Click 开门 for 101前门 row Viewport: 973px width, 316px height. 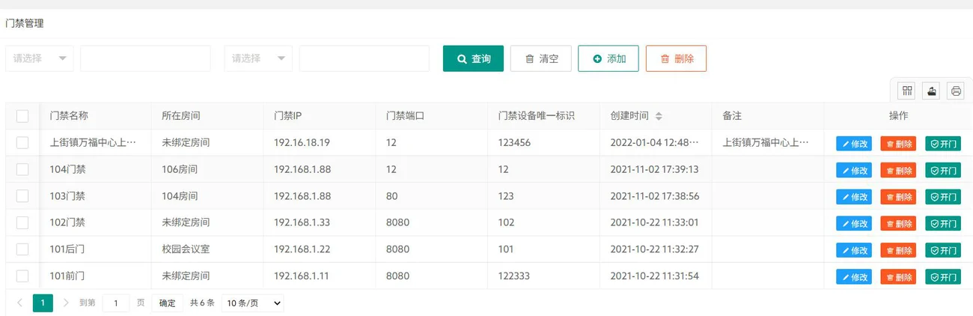943,277
